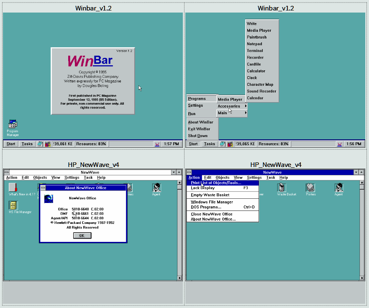This screenshot has width=369, height=308.
Task: Click the Tasks button on the 1:56 PM taskbar
Action: [x=210, y=144]
